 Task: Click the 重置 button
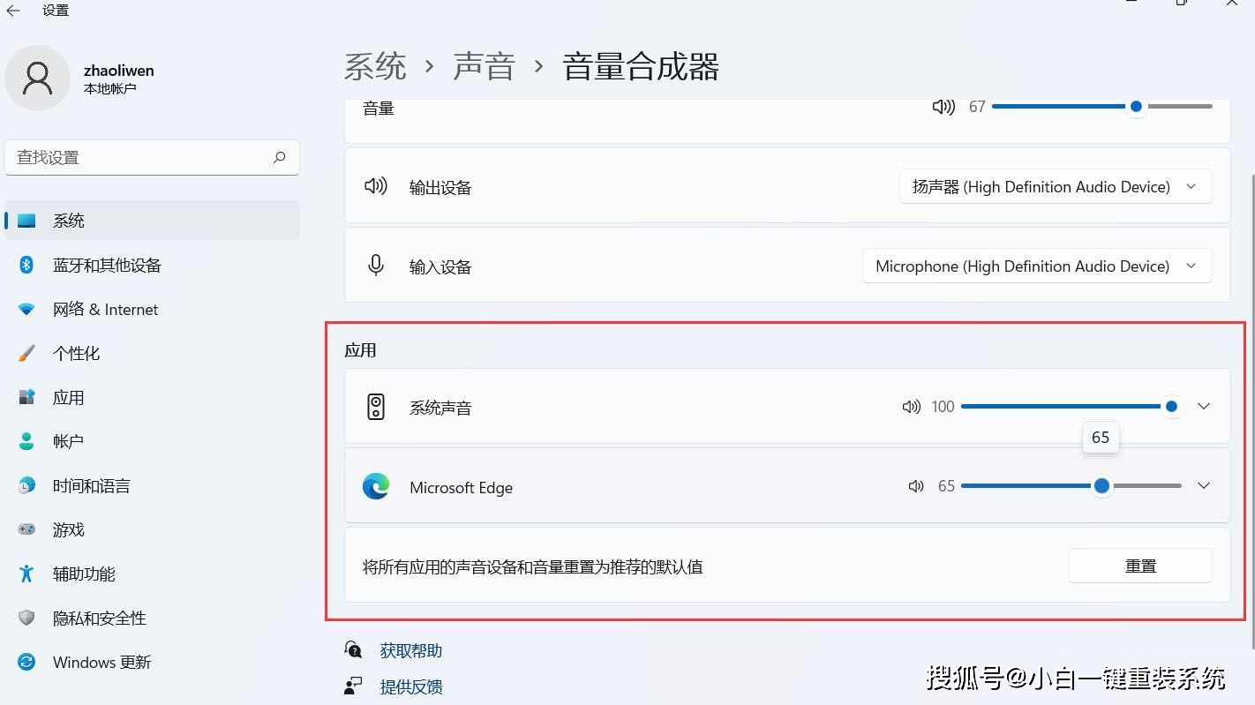1140,566
